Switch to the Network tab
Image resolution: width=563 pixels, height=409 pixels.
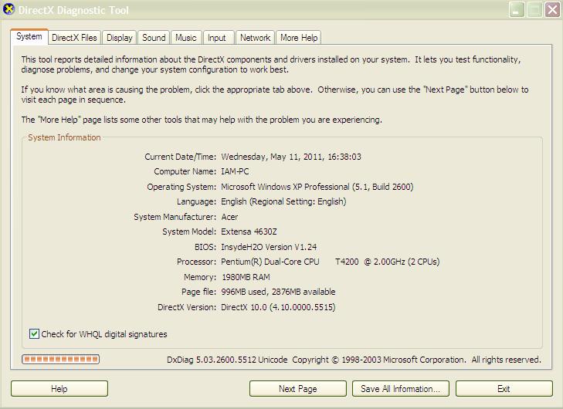click(255, 38)
